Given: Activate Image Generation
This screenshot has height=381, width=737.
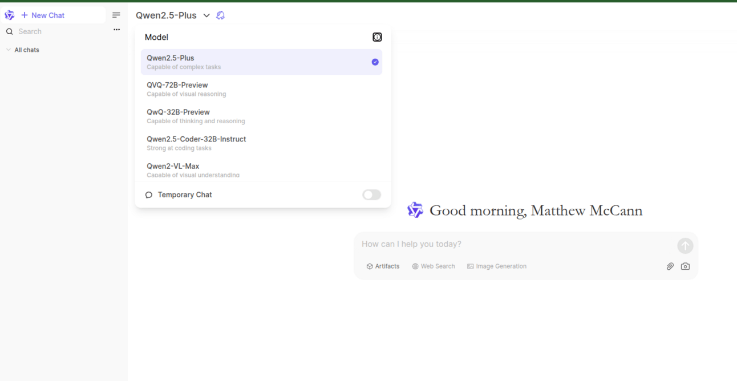Looking at the screenshot, I should coord(497,266).
